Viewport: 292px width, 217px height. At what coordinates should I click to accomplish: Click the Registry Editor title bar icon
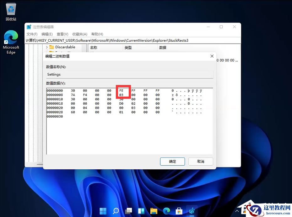(x=29, y=27)
